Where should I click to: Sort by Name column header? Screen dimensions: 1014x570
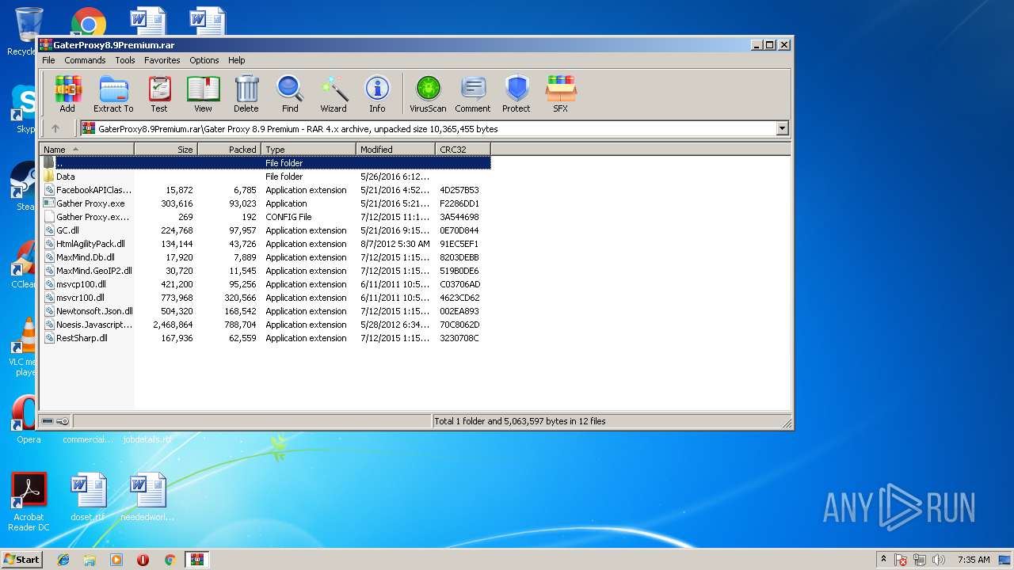point(87,149)
